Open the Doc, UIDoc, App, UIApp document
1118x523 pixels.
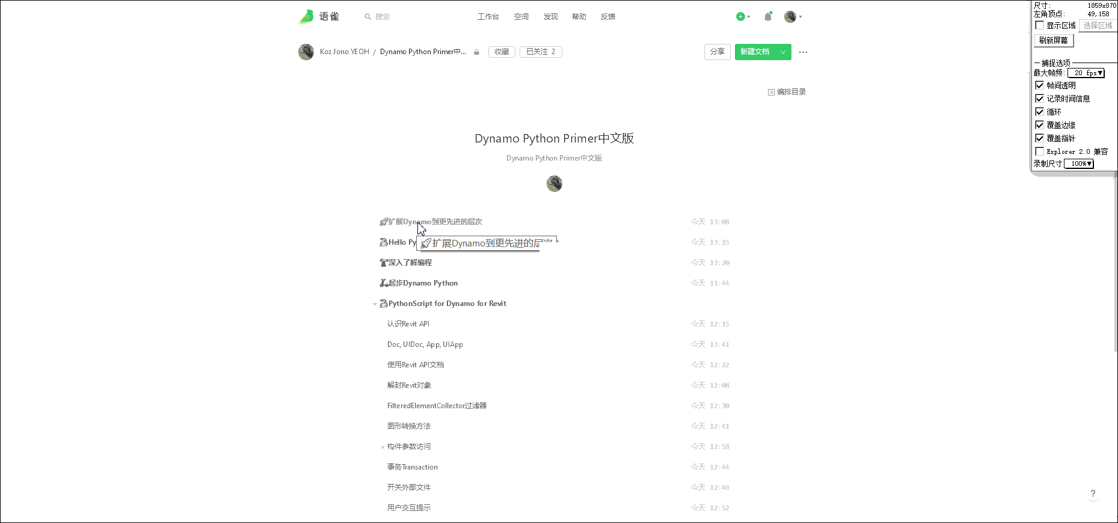click(425, 344)
